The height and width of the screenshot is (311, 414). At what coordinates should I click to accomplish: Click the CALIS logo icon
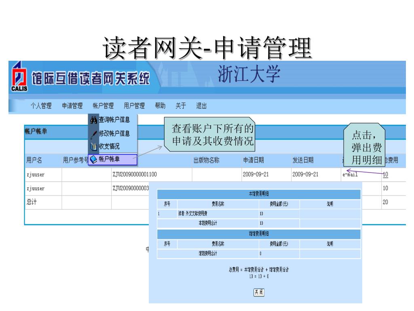click(x=19, y=77)
